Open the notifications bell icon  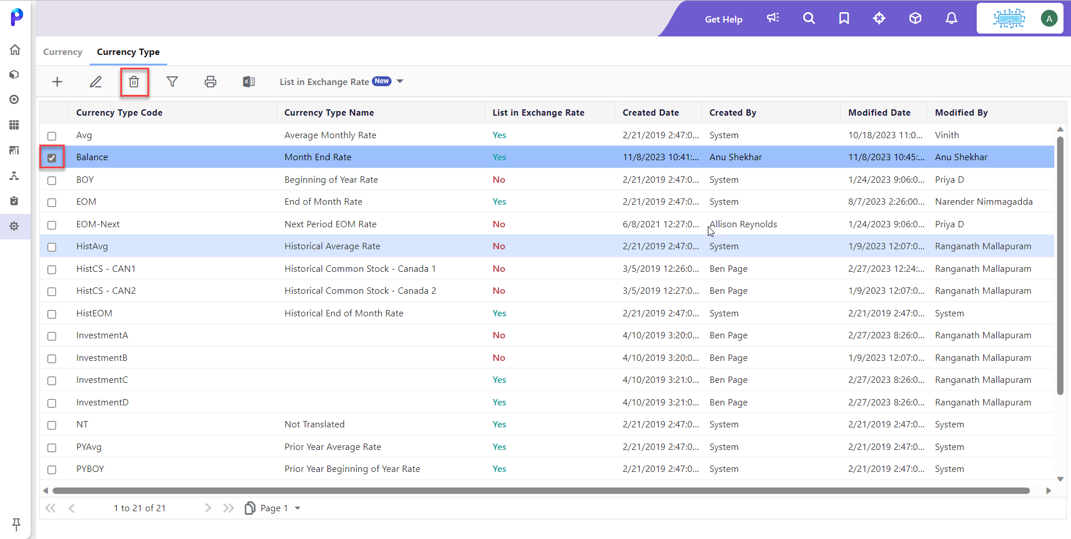[x=951, y=19]
